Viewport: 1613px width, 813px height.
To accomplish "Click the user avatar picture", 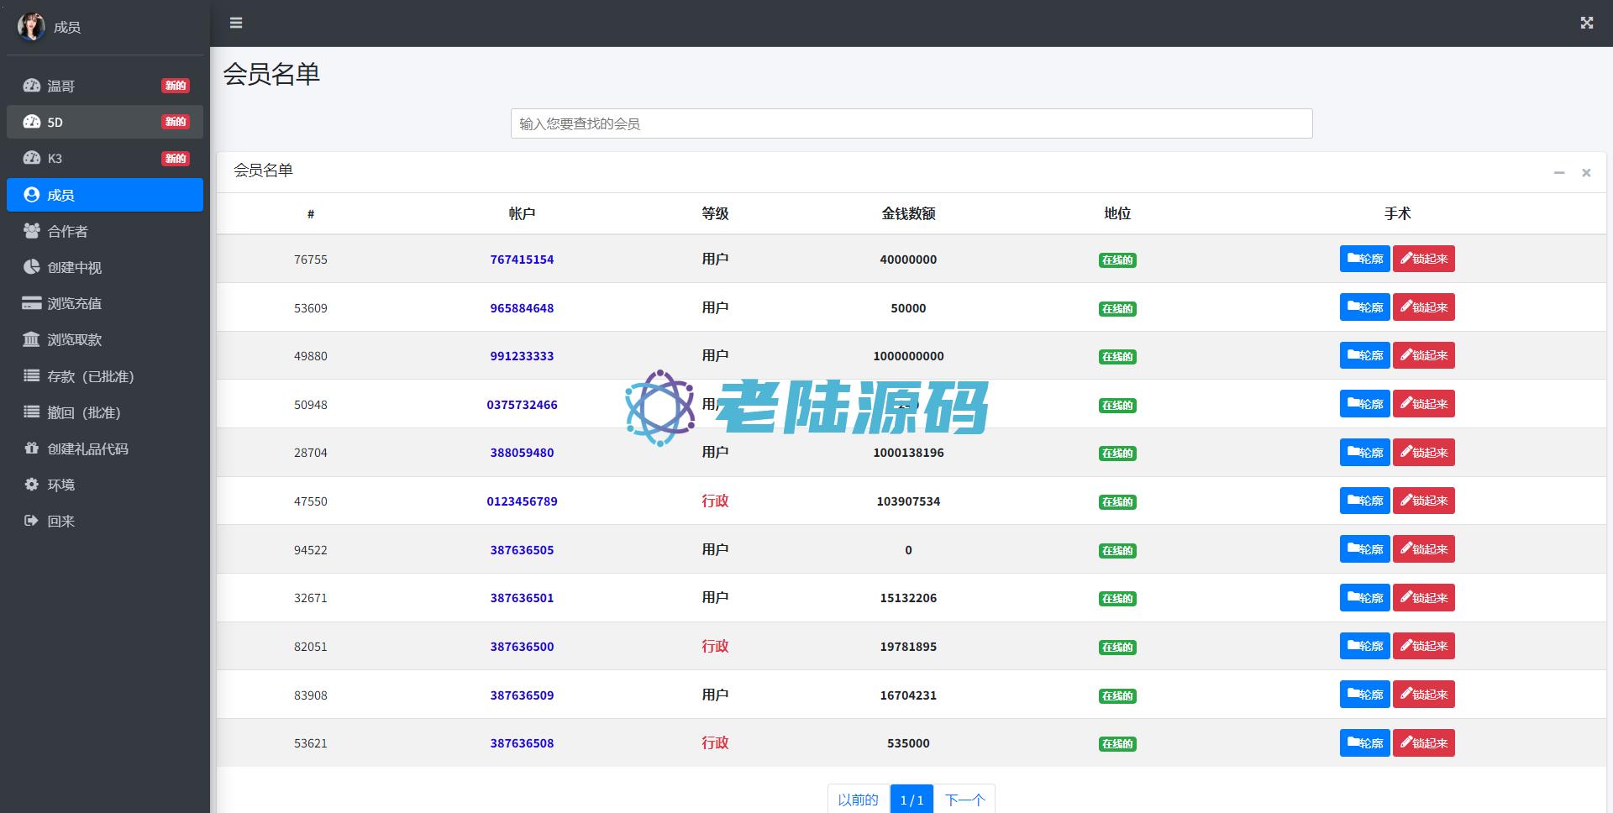I will pyautogui.click(x=31, y=27).
